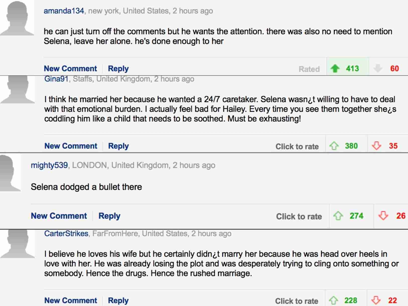
Task: Downvote amanda134's comment with grey arrow
Action: pos(378,68)
